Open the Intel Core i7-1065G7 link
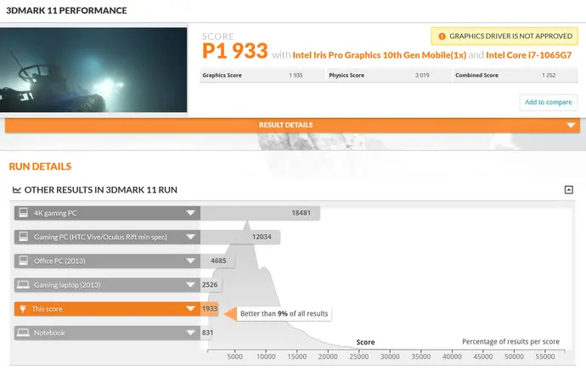 pyautogui.click(x=529, y=55)
